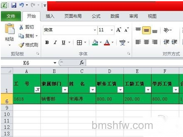Customize the Quick Access Toolbar

coord(45,5)
